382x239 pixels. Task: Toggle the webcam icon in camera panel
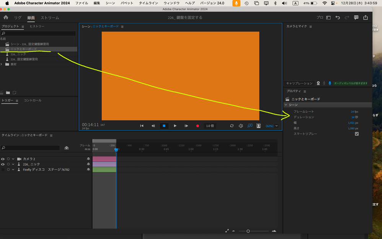tap(318, 83)
